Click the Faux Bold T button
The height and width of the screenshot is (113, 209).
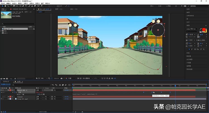click(x=189, y=49)
